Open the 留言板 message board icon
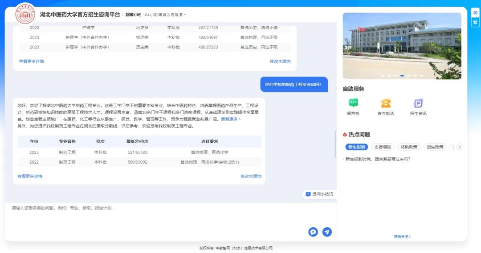Image resolution: width=481 pixels, height=253 pixels. click(353, 103)
